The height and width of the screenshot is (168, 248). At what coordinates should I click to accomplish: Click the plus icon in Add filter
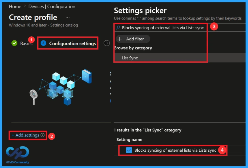click(x=119, y=39)
